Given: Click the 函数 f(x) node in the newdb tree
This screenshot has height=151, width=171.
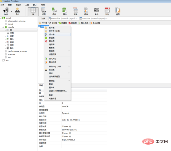Looking at the screenshot, I should tap(10, 36).
